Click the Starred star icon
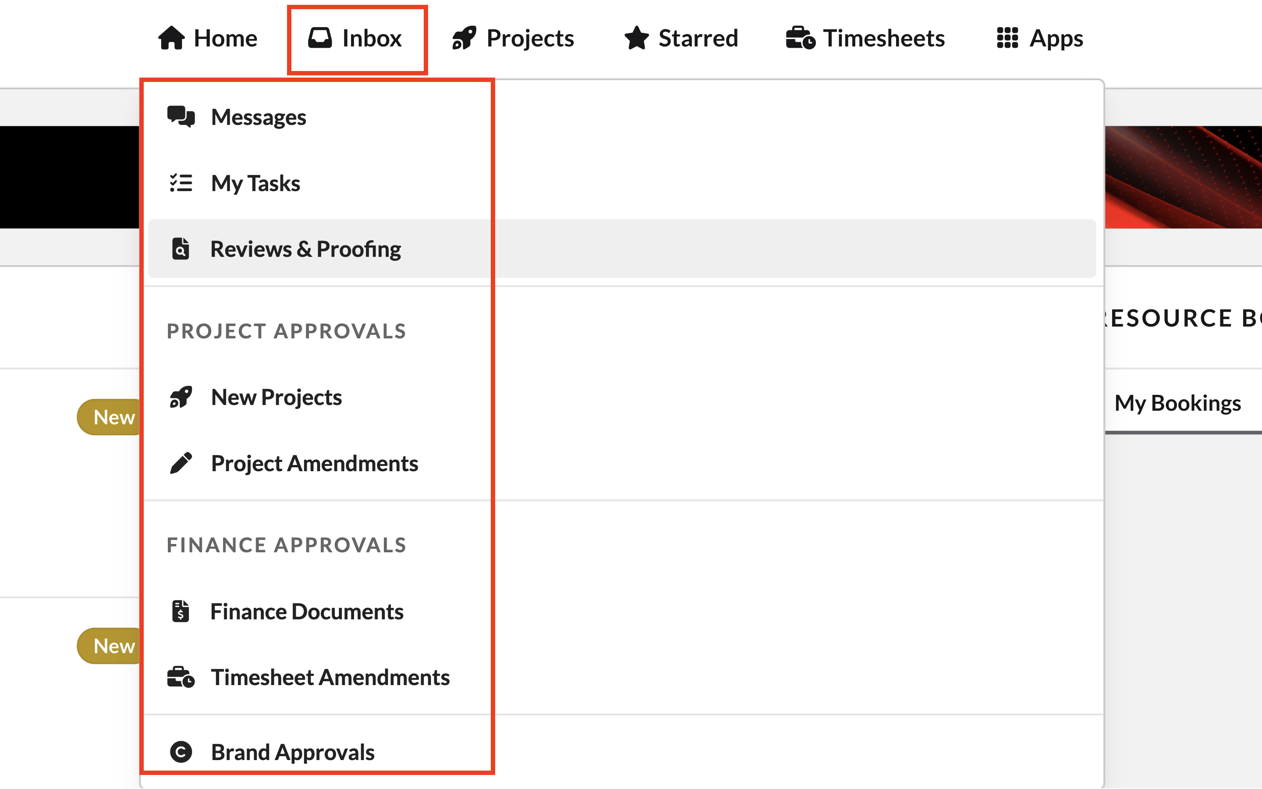The width and height of the screenshot is (1262, 789). point(636,38)
